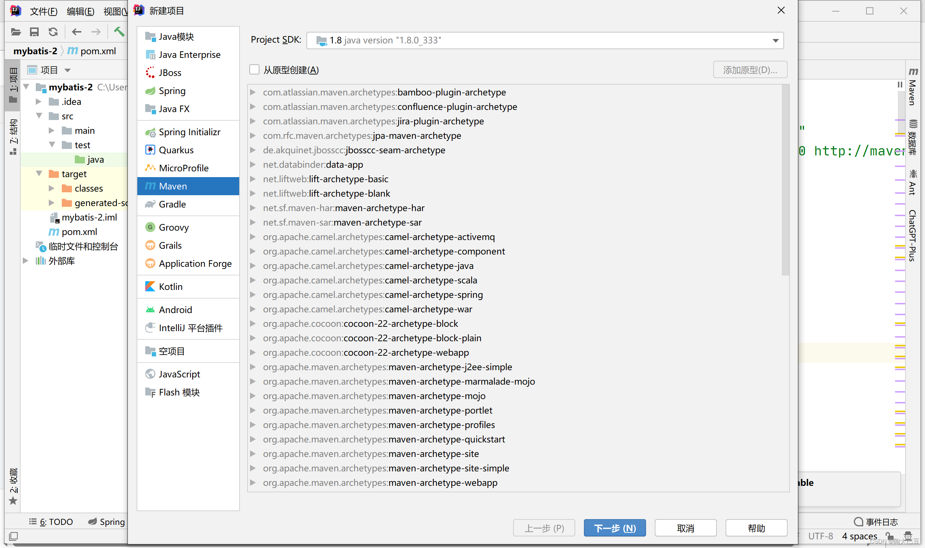Click the Save All toolbar icon
The height and width of the screenshot is (548, 925).
click(34, 32)
